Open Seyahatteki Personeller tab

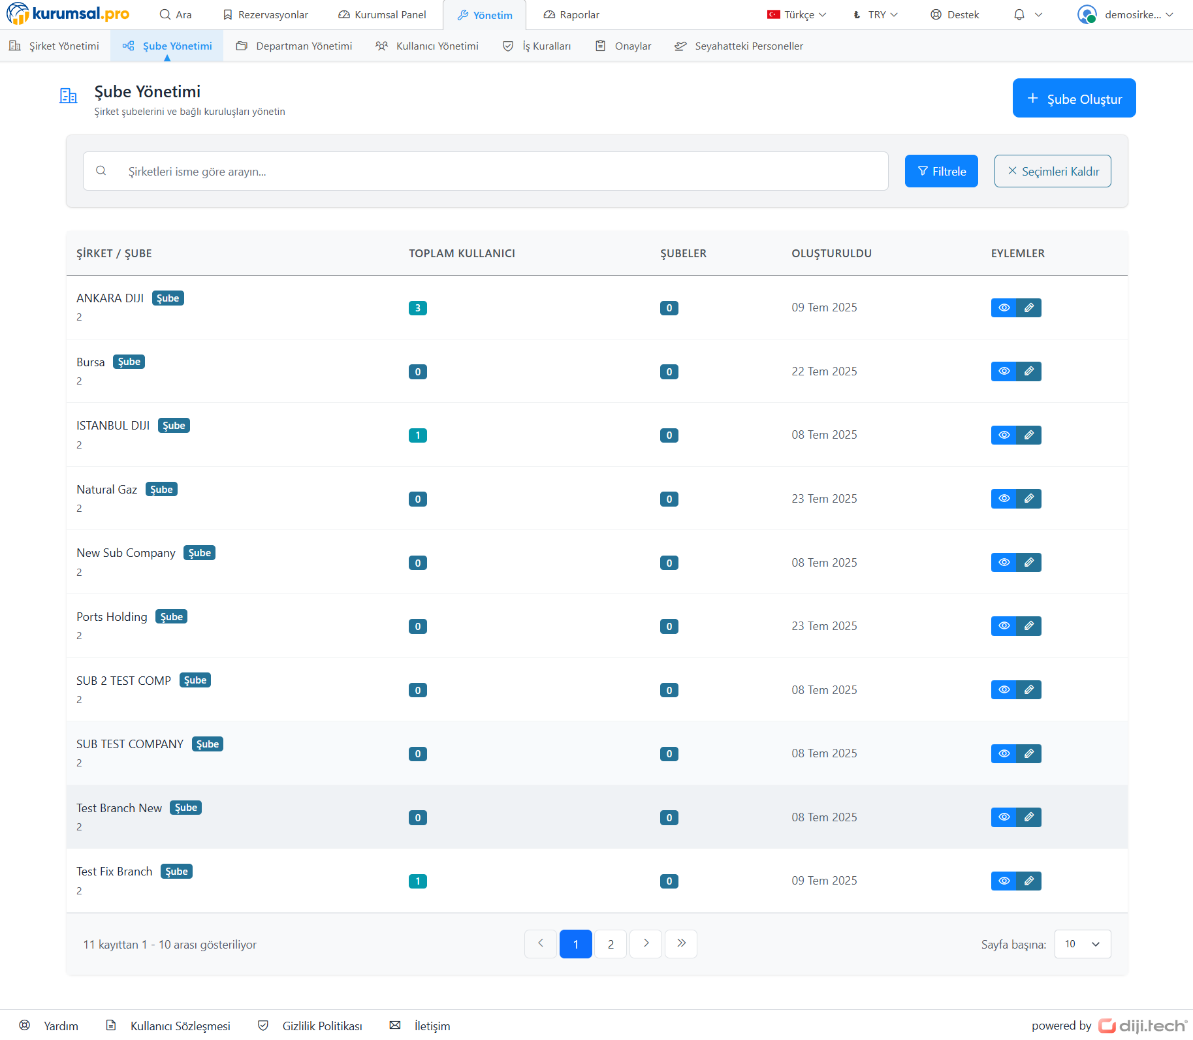(x=739, y=46)
